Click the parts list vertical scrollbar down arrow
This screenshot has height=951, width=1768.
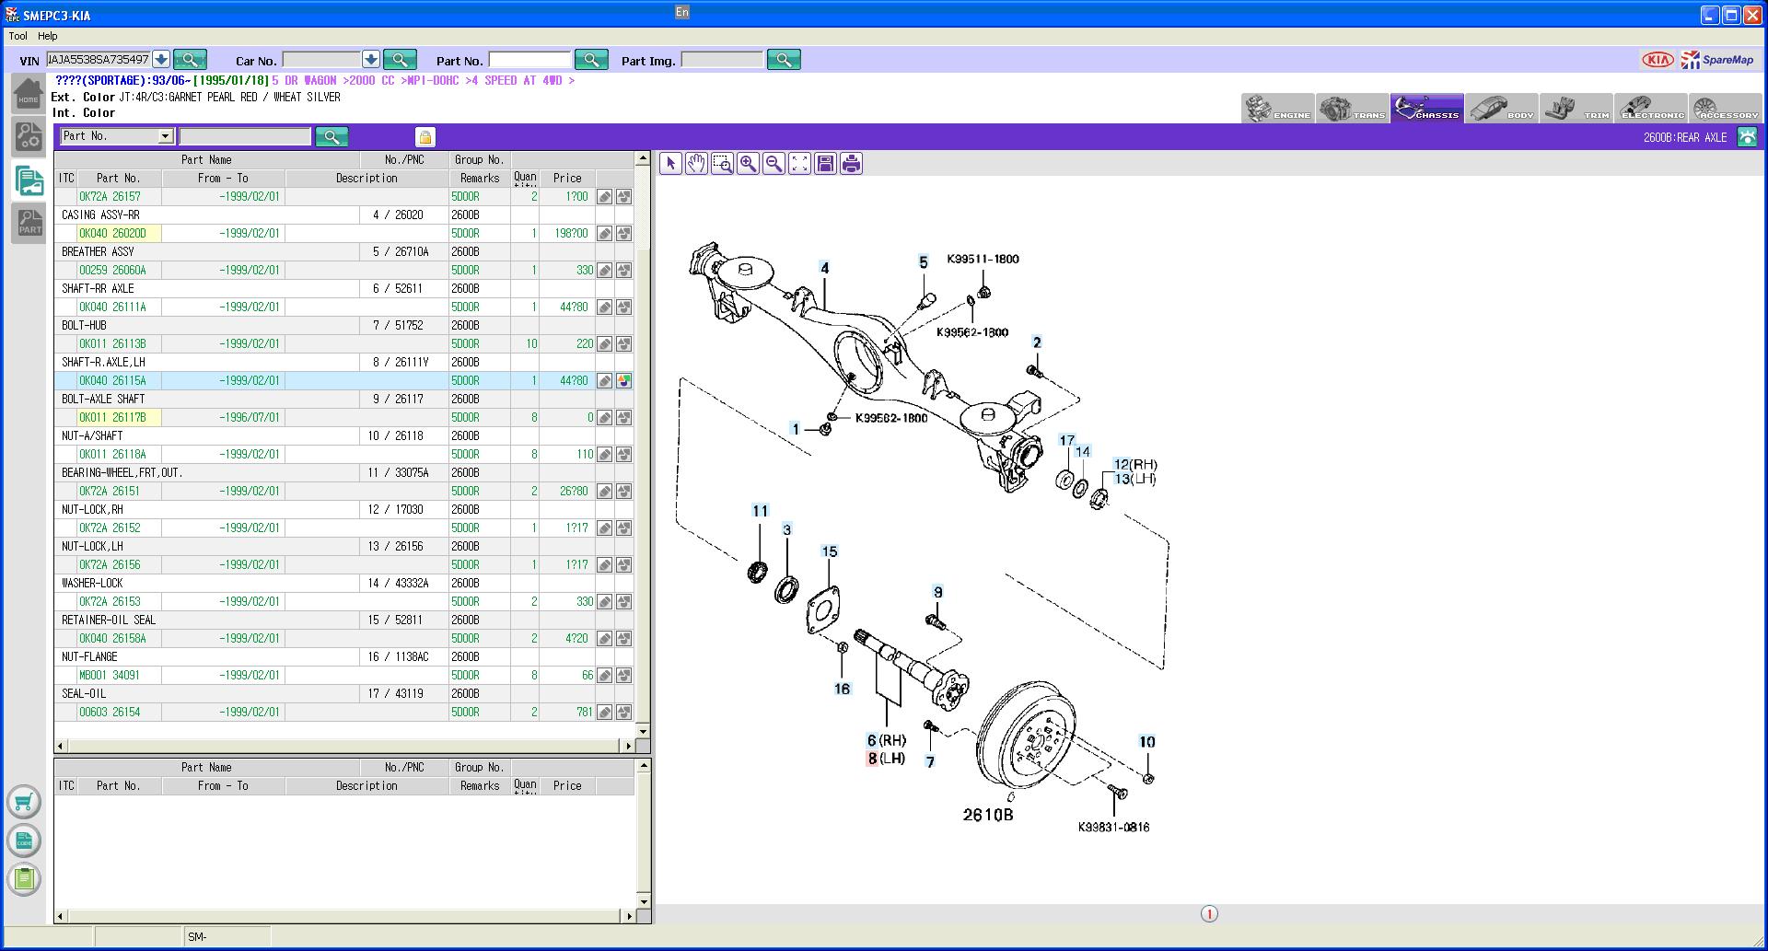(643, 732)
